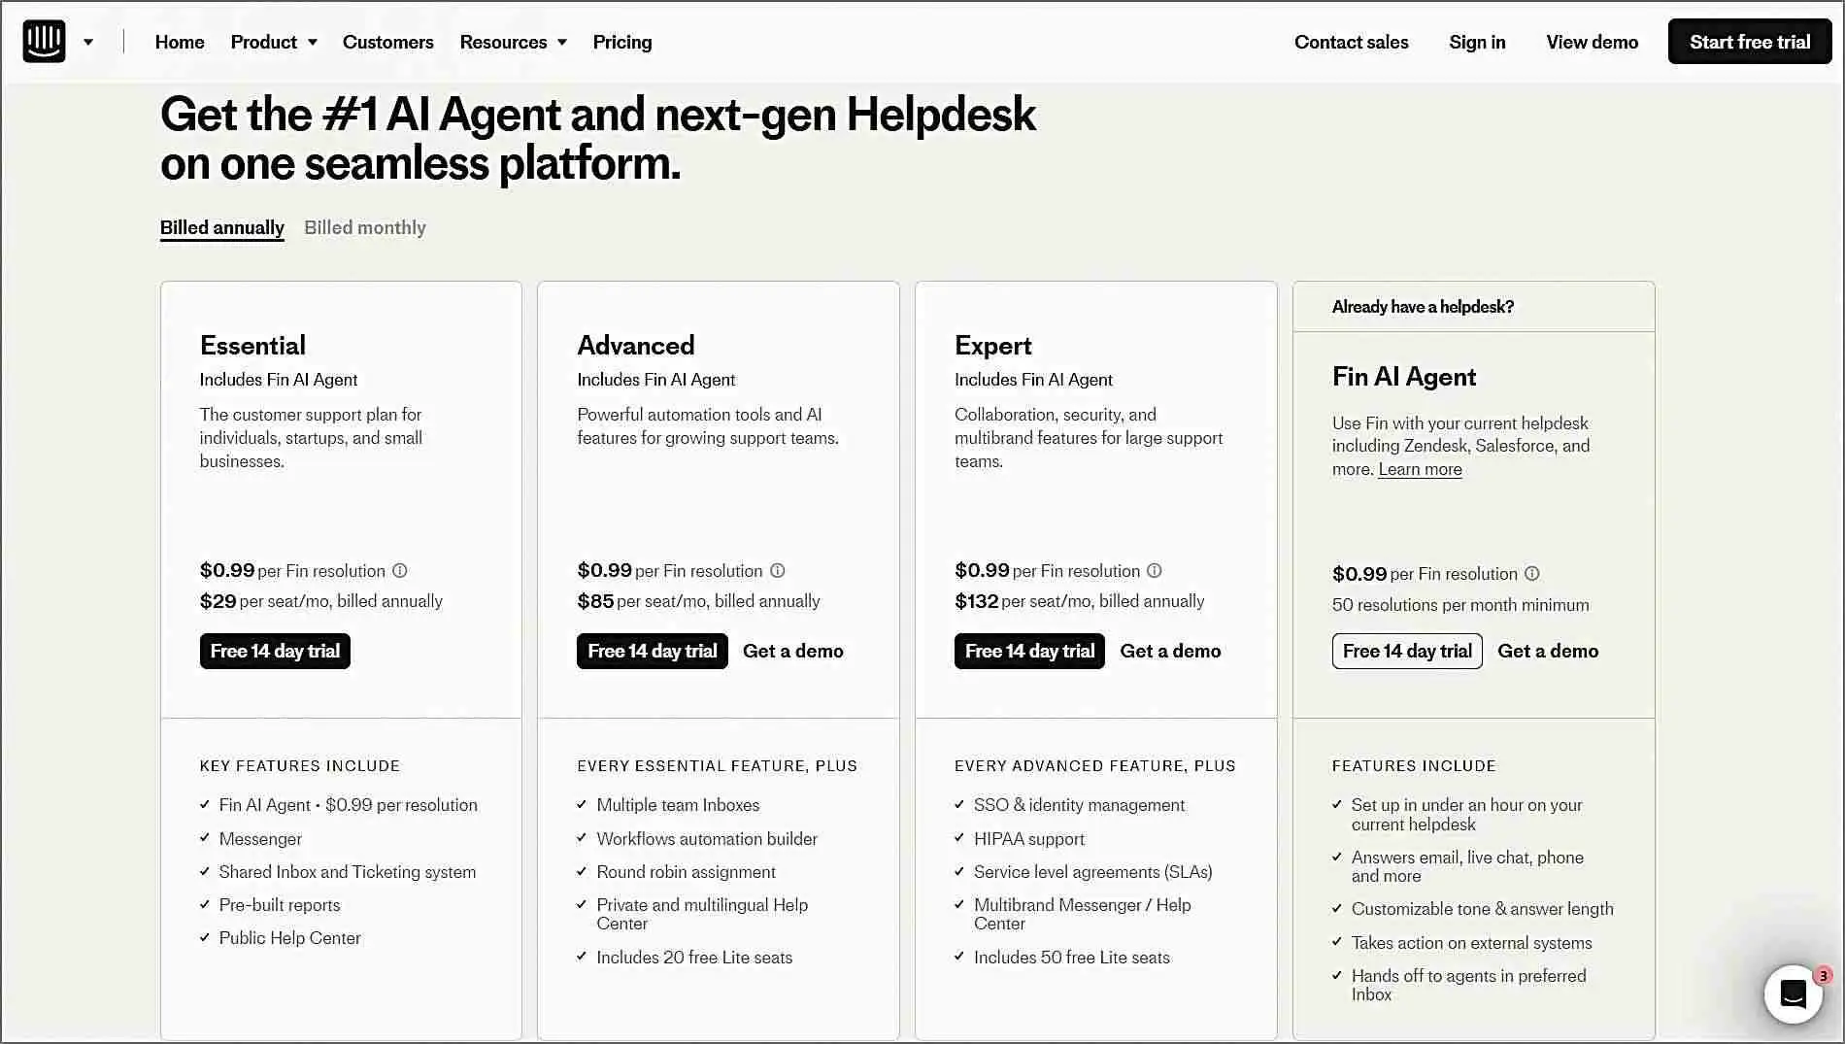Viewport: 1845px width, 1044px height.
Task: Open the workspace switcher chevron next to the logo
Action: click(88, 42)
